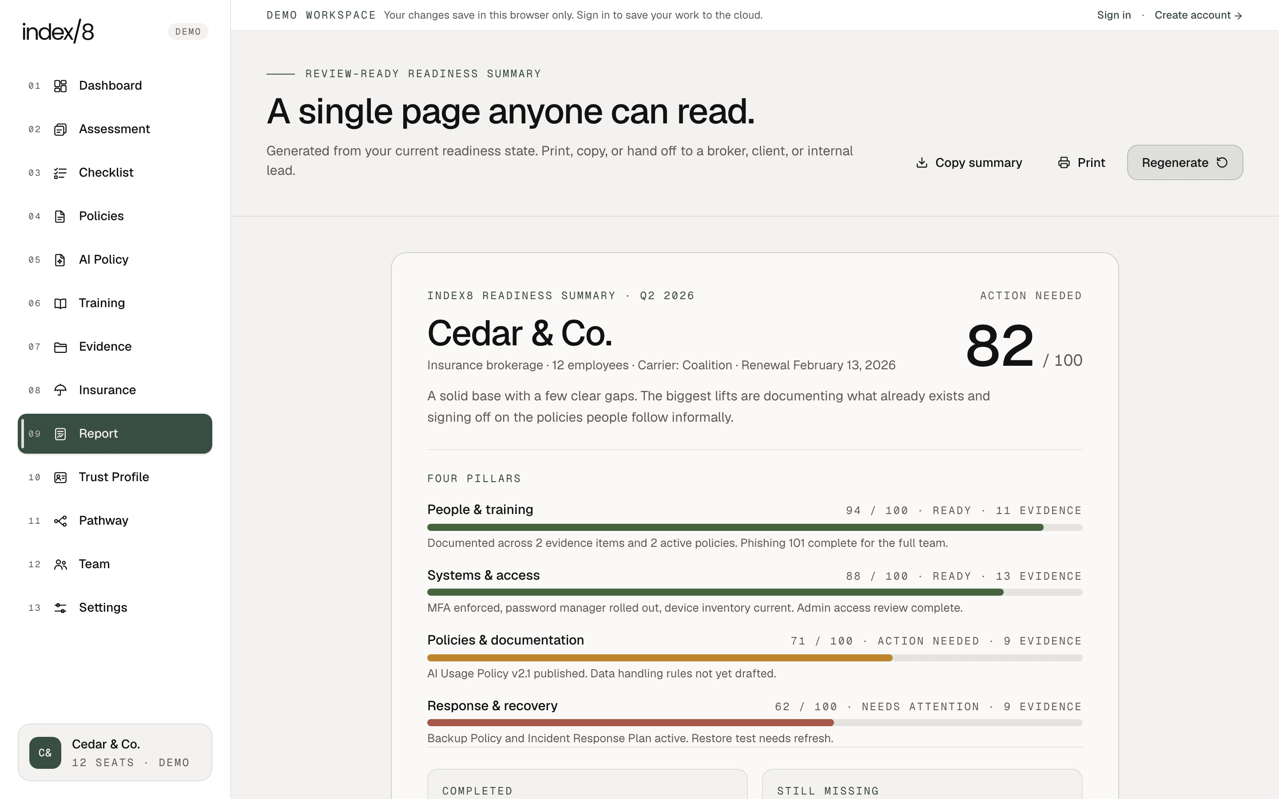Click the Pathway nodes icon

tap(60, 521)
